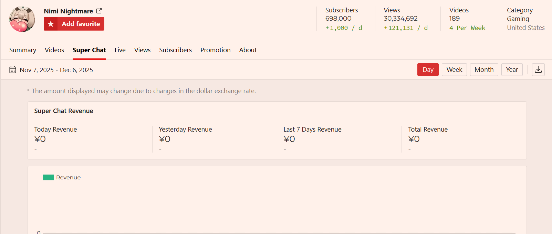Click the exchange rate disclaimer note
Screen dimensions: 552x234
[144, 91]
